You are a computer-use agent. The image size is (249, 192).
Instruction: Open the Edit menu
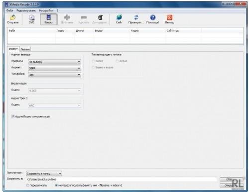point(26,10)
